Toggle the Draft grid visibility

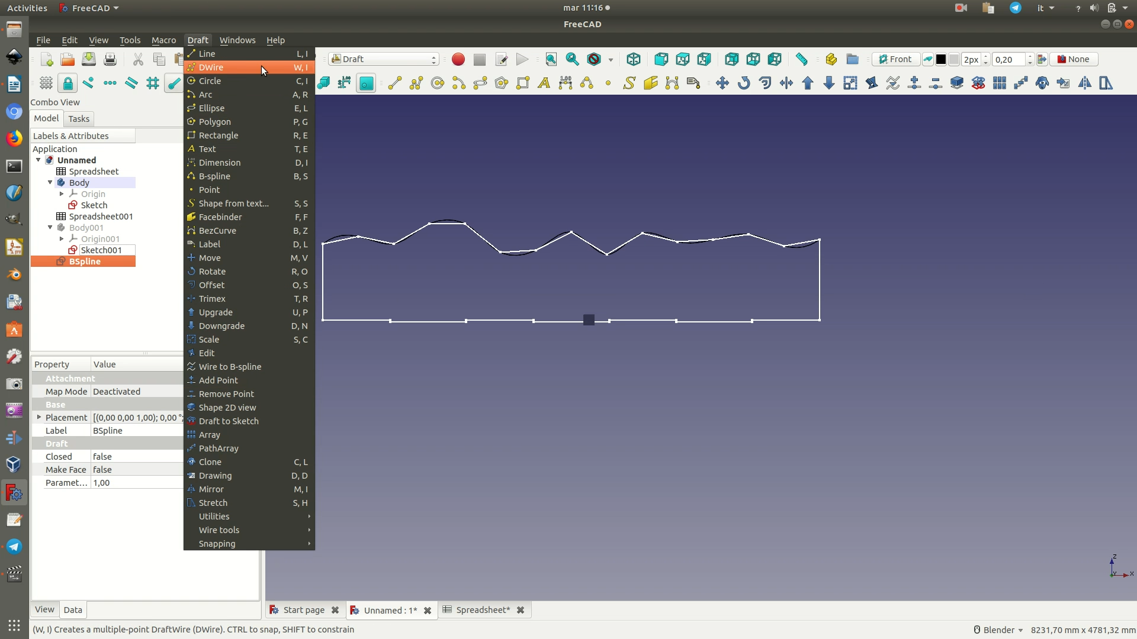(x=46, y=83)
